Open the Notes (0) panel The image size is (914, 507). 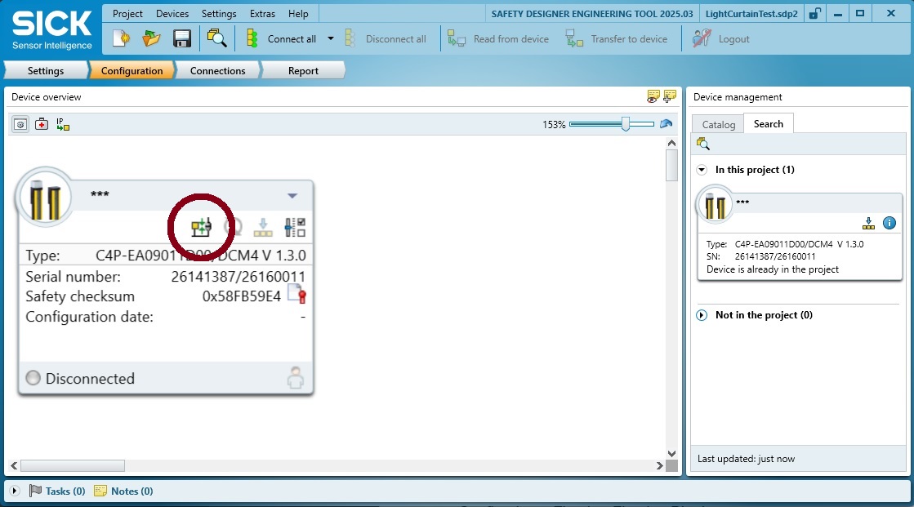(123, 491)
